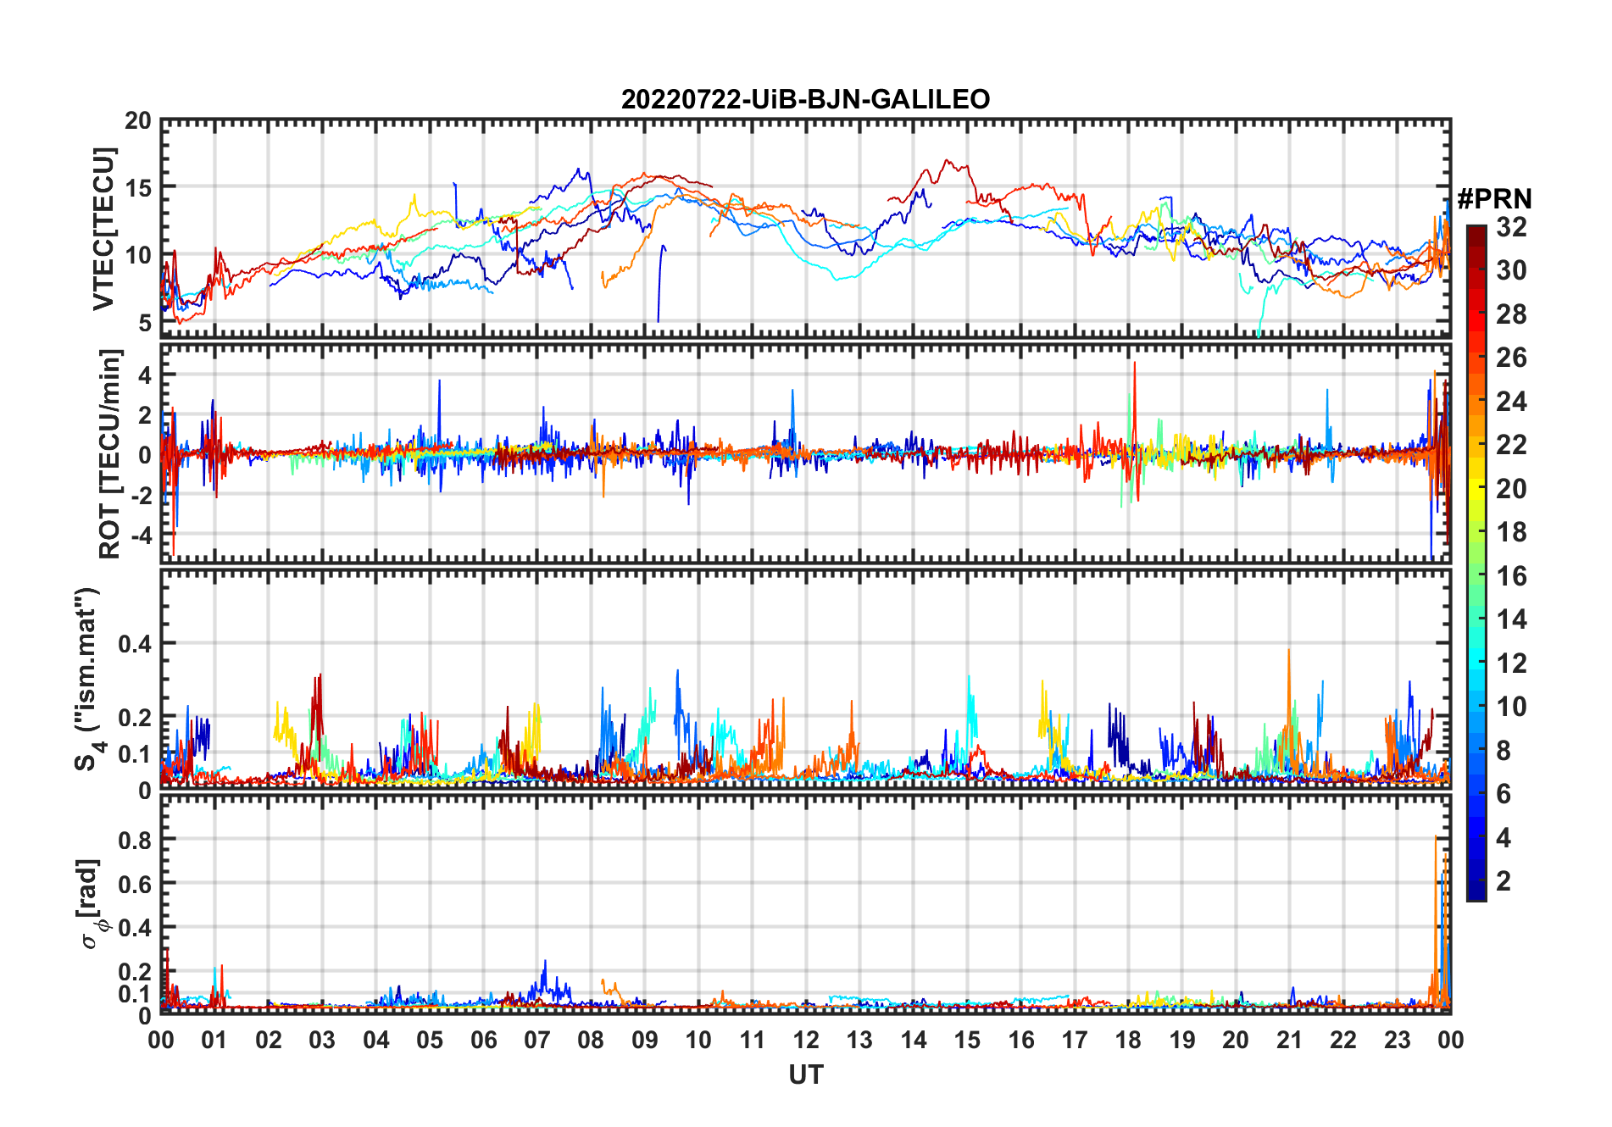Select colorbar tick label 18
The width and height of the screenshot is (1612, 1127).
[1511, 532]
